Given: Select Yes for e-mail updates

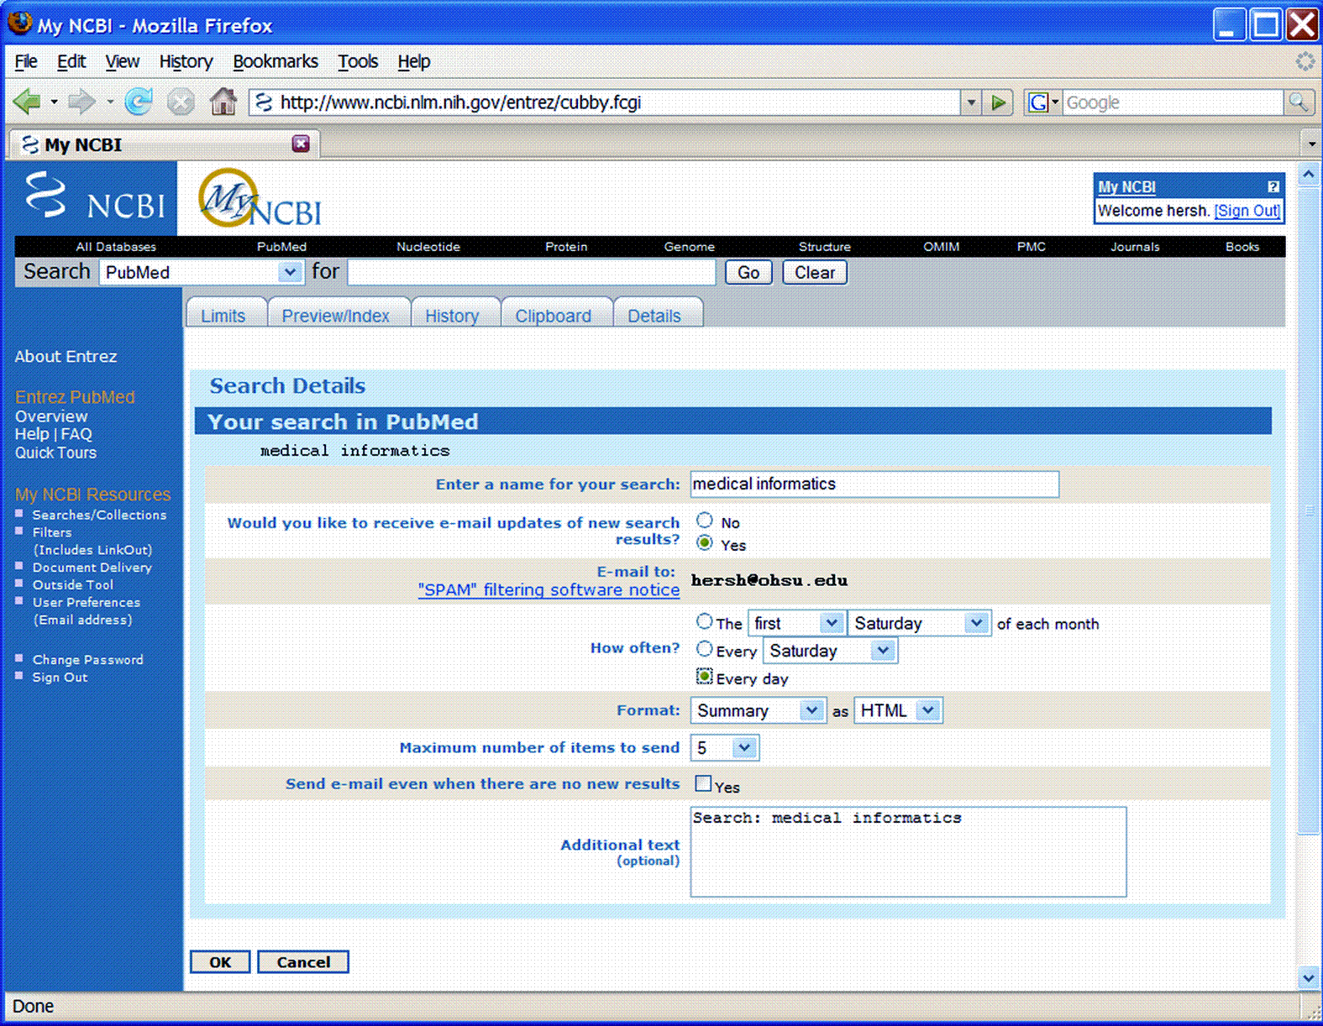Looking at the screenshot, I should (705, 543).
